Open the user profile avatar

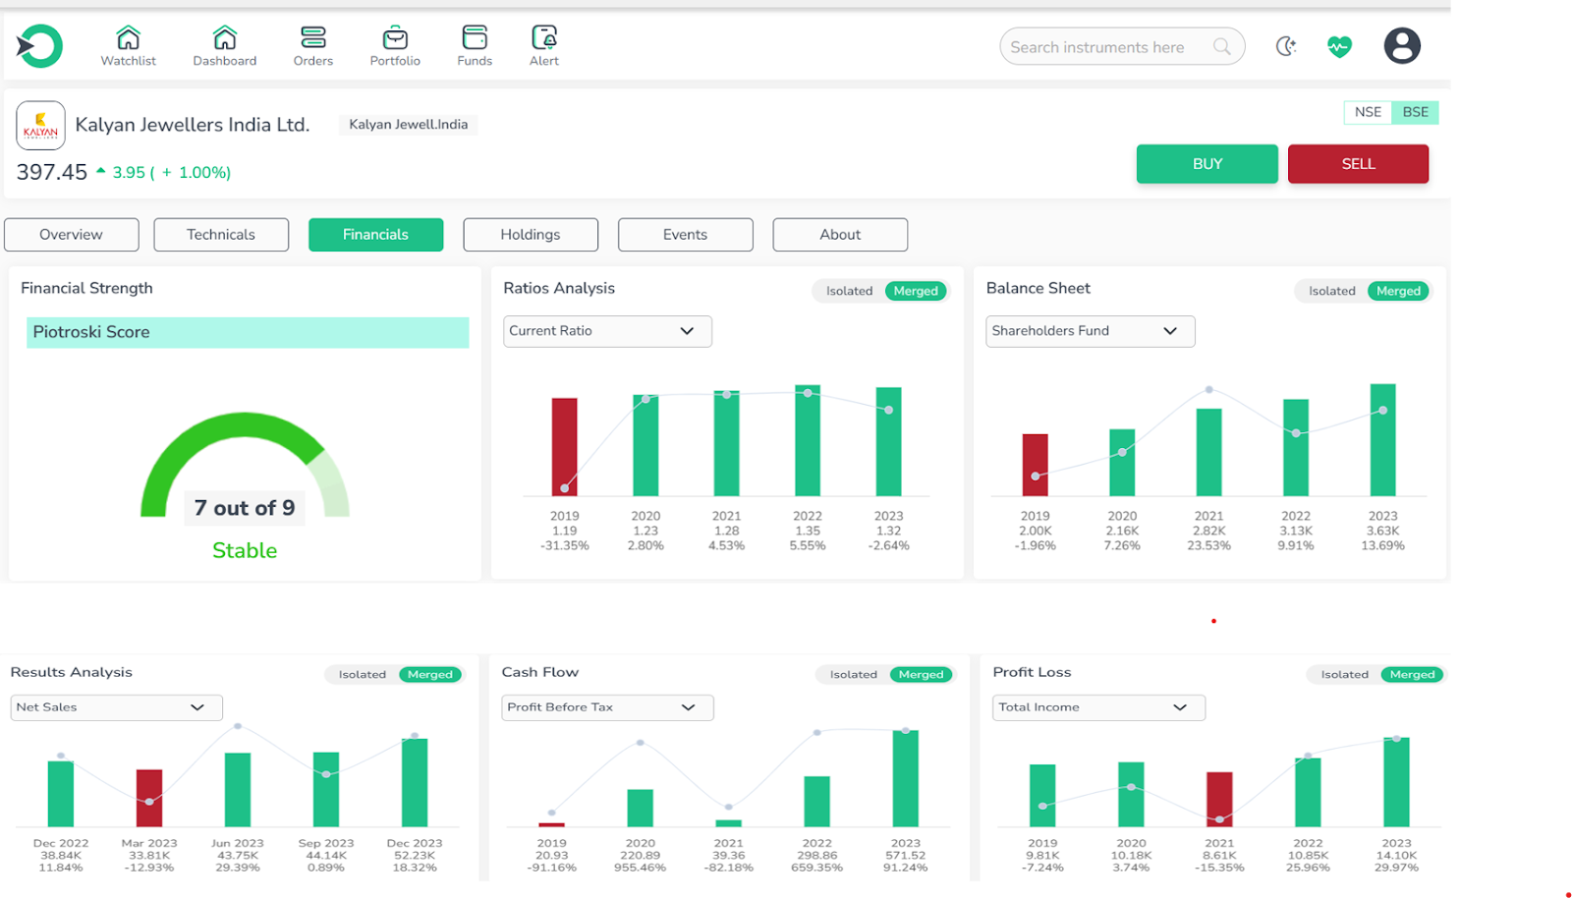coord(1402,46)
